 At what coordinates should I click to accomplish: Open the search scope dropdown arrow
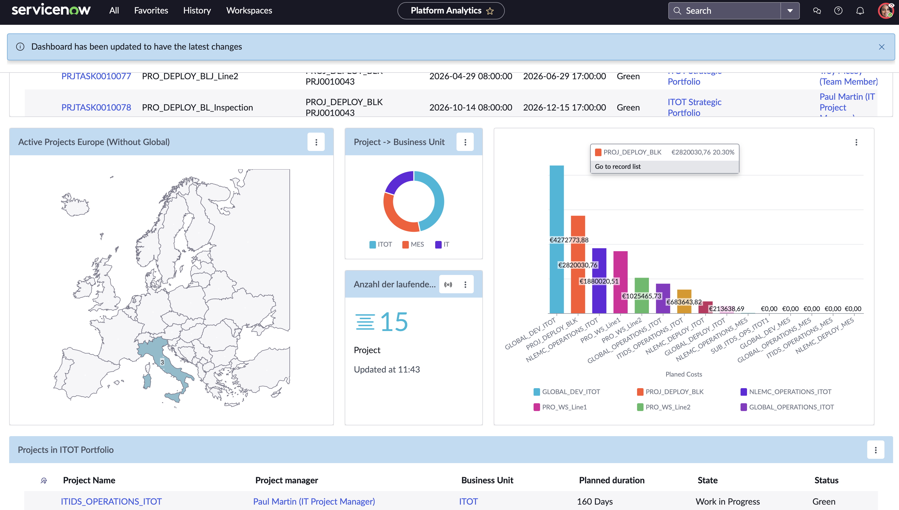point(790,11)
